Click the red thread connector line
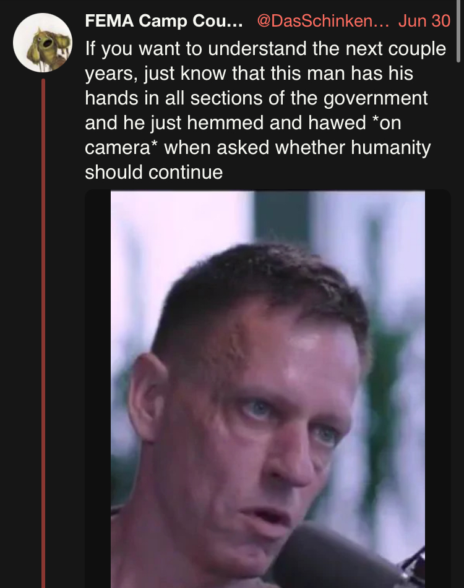This screenshot has height=588, width=464. pos(43,333)
